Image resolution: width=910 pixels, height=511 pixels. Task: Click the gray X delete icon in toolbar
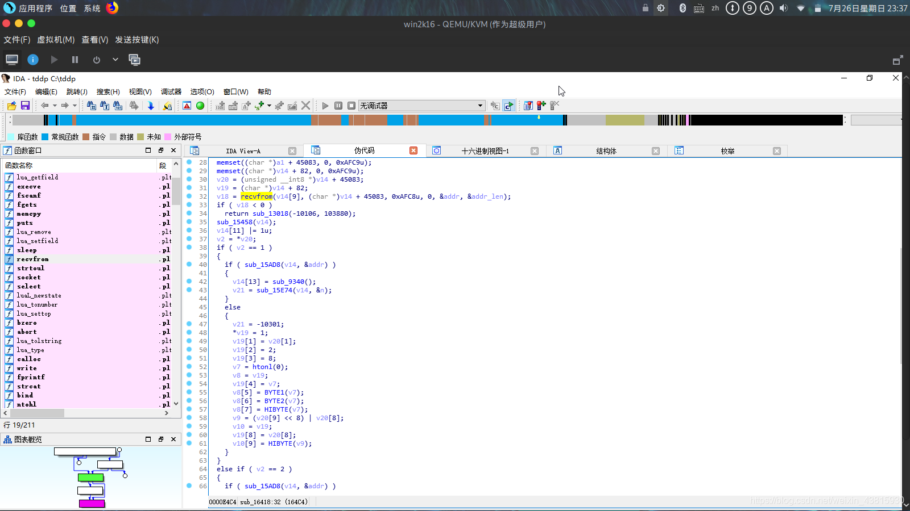click(305, 106)
